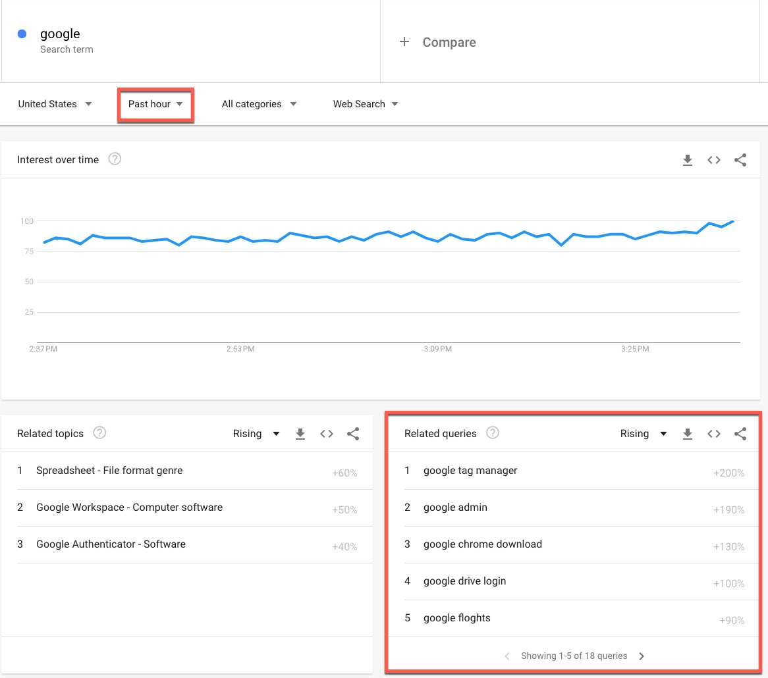
Task: Edit the google search term
Action: (x=190, y=41)
